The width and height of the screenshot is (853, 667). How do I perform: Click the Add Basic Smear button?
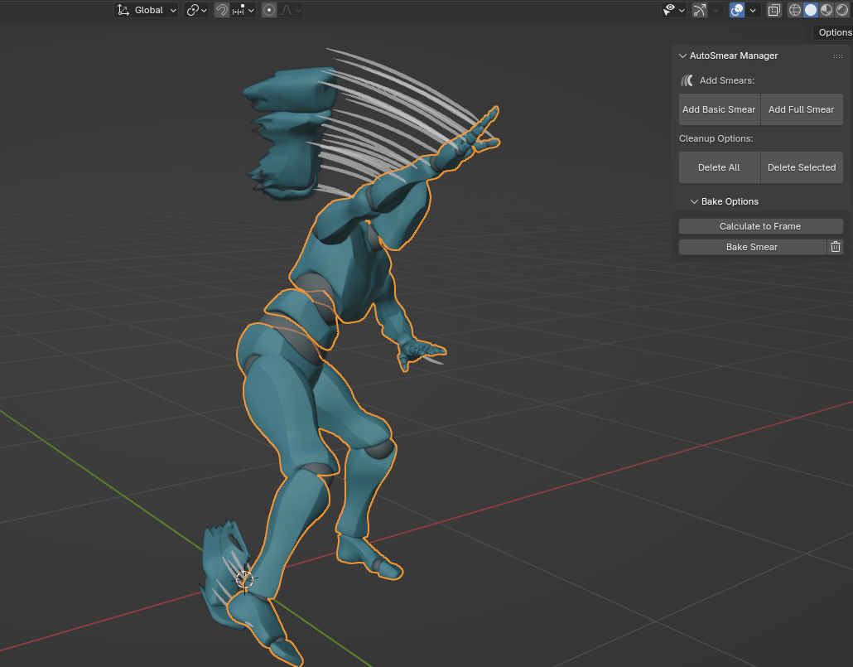[x=719, y=109]
